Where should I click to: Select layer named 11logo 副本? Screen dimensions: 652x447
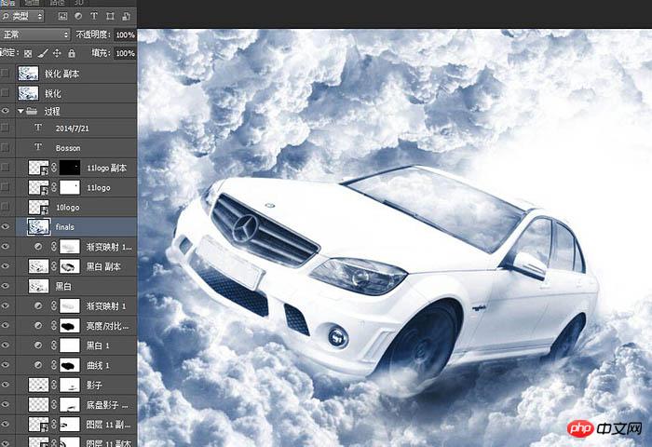pos(106,168)
